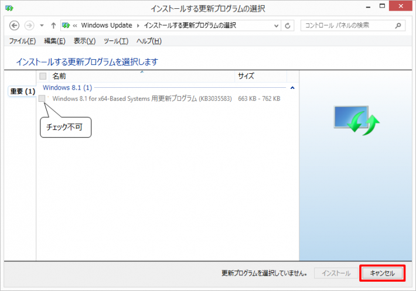Go up one level with the up arrow
416x291 pixels.
tap(53, 25)
